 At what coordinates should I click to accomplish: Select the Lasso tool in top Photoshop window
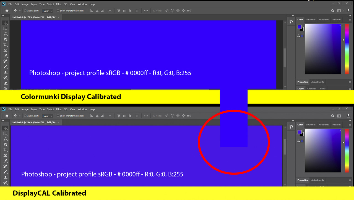[5, 34]
